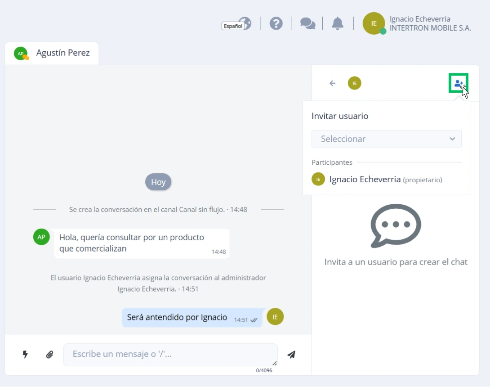Open the internal chats bubble icon
The image size is (490, 387).
coord(307,23)
